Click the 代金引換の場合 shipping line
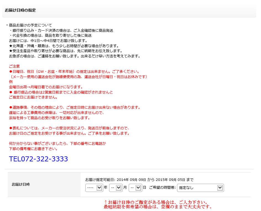The image size is (261, 211). click(x=51, y=36)
